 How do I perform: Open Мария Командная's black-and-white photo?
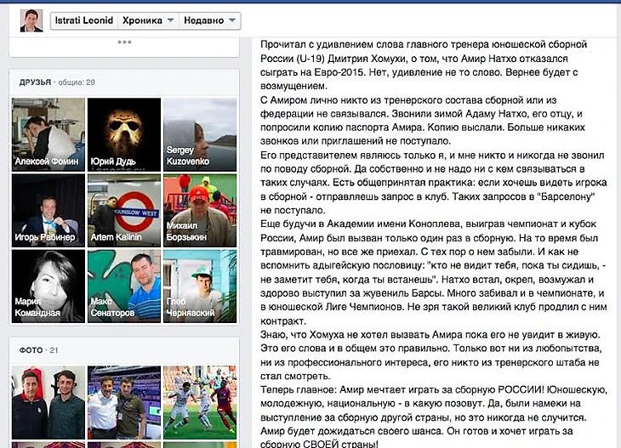tap(48, 286)
